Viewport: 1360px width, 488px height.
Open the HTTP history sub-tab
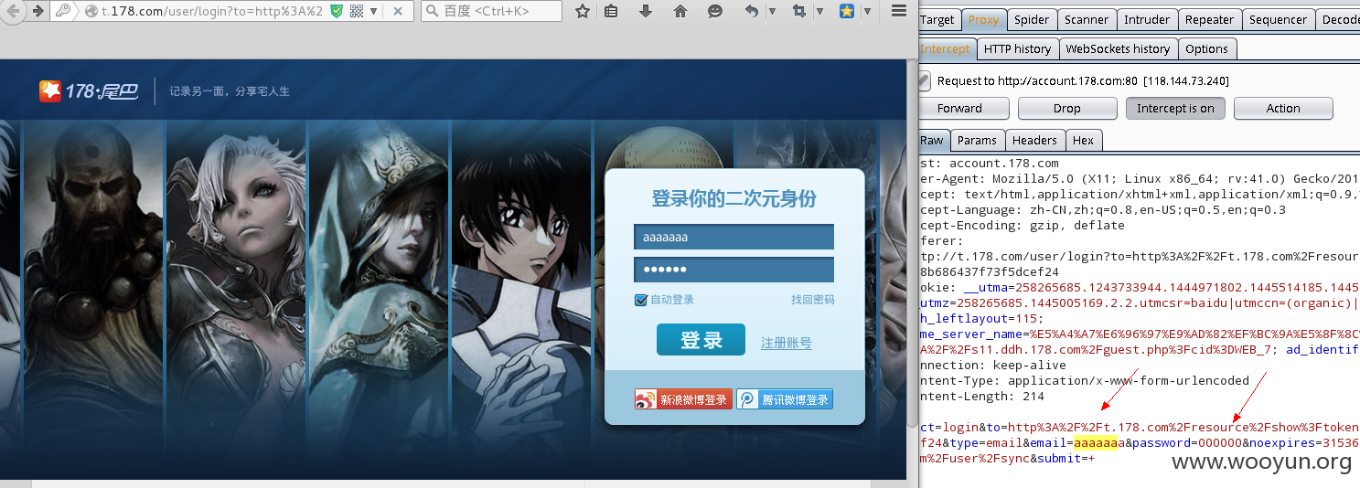coord(1017,48)
